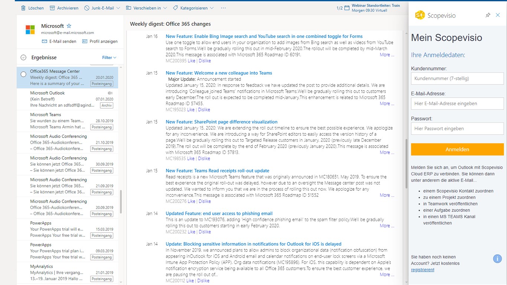
Task: Click the Kategorisieren tag icon
Action: 176,8
